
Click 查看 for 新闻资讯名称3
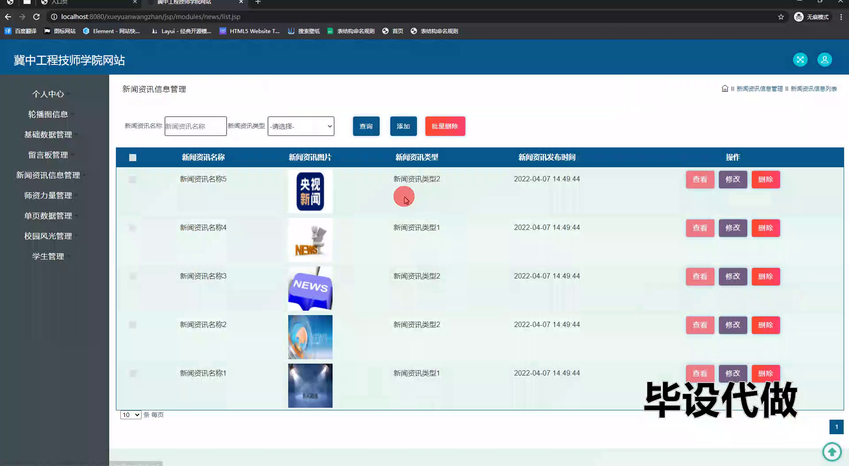pos(700,277)
